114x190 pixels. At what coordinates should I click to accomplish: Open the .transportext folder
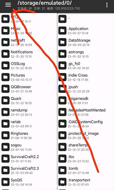85,182
